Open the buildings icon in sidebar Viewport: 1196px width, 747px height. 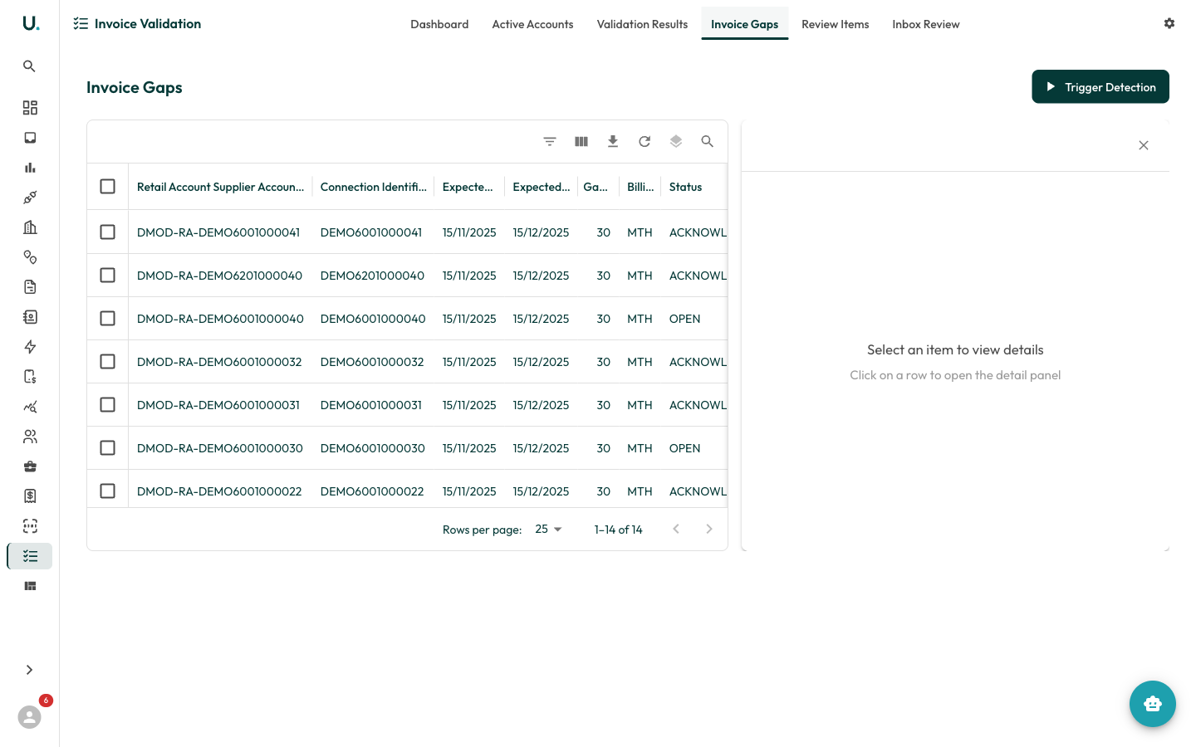(30, 227)
